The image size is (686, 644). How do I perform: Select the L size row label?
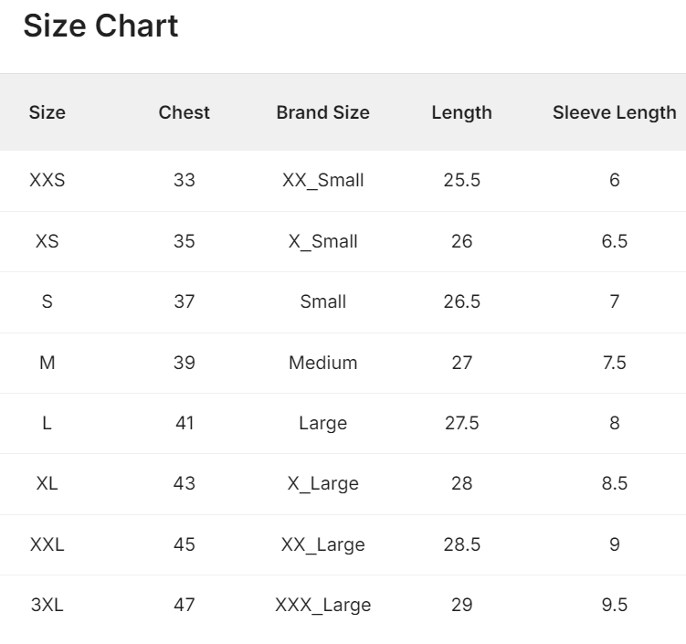(x=47, y=423)
